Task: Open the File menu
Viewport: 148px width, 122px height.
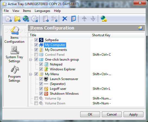Action: coord(6,11)
